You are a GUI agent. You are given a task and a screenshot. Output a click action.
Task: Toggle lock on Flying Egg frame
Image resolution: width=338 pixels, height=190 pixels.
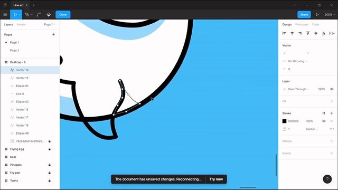pyautogui.click(x=49, y=149)
